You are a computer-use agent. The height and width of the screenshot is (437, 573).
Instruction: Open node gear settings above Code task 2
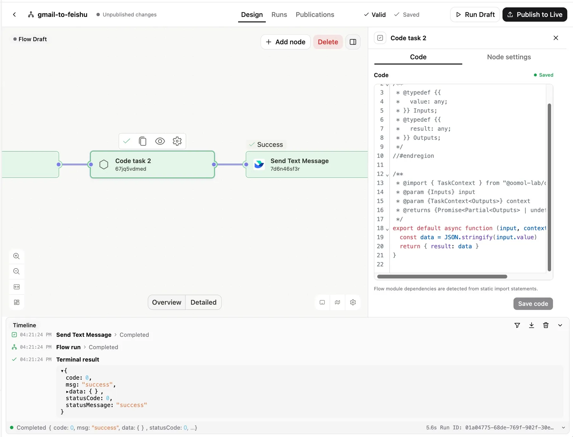[x=177, y=141]
